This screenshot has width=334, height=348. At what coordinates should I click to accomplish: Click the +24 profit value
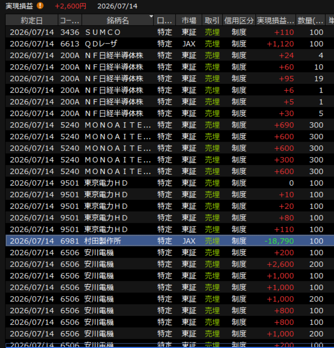(x=286, y=56)
